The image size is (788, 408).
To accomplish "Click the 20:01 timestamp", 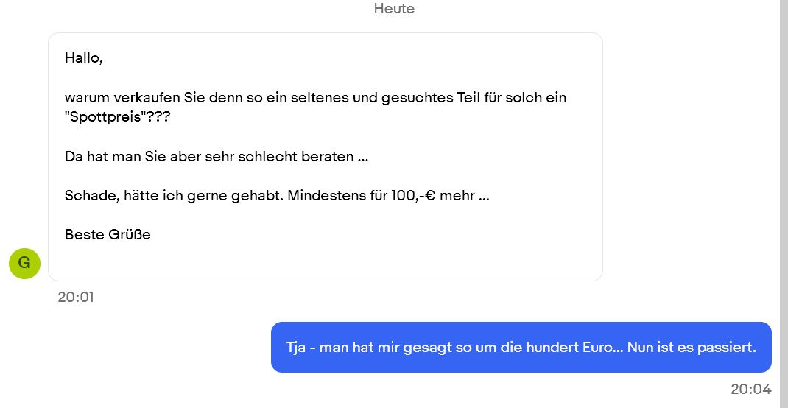I will (76, 298).
